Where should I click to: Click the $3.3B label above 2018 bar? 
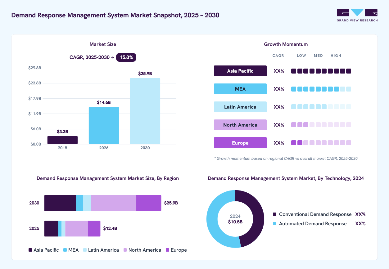(62, 132)
